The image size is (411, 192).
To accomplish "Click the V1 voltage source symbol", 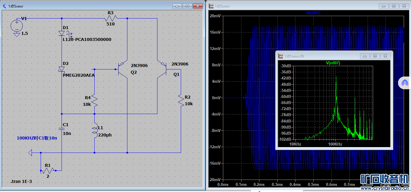I will (x=16, y=25).
